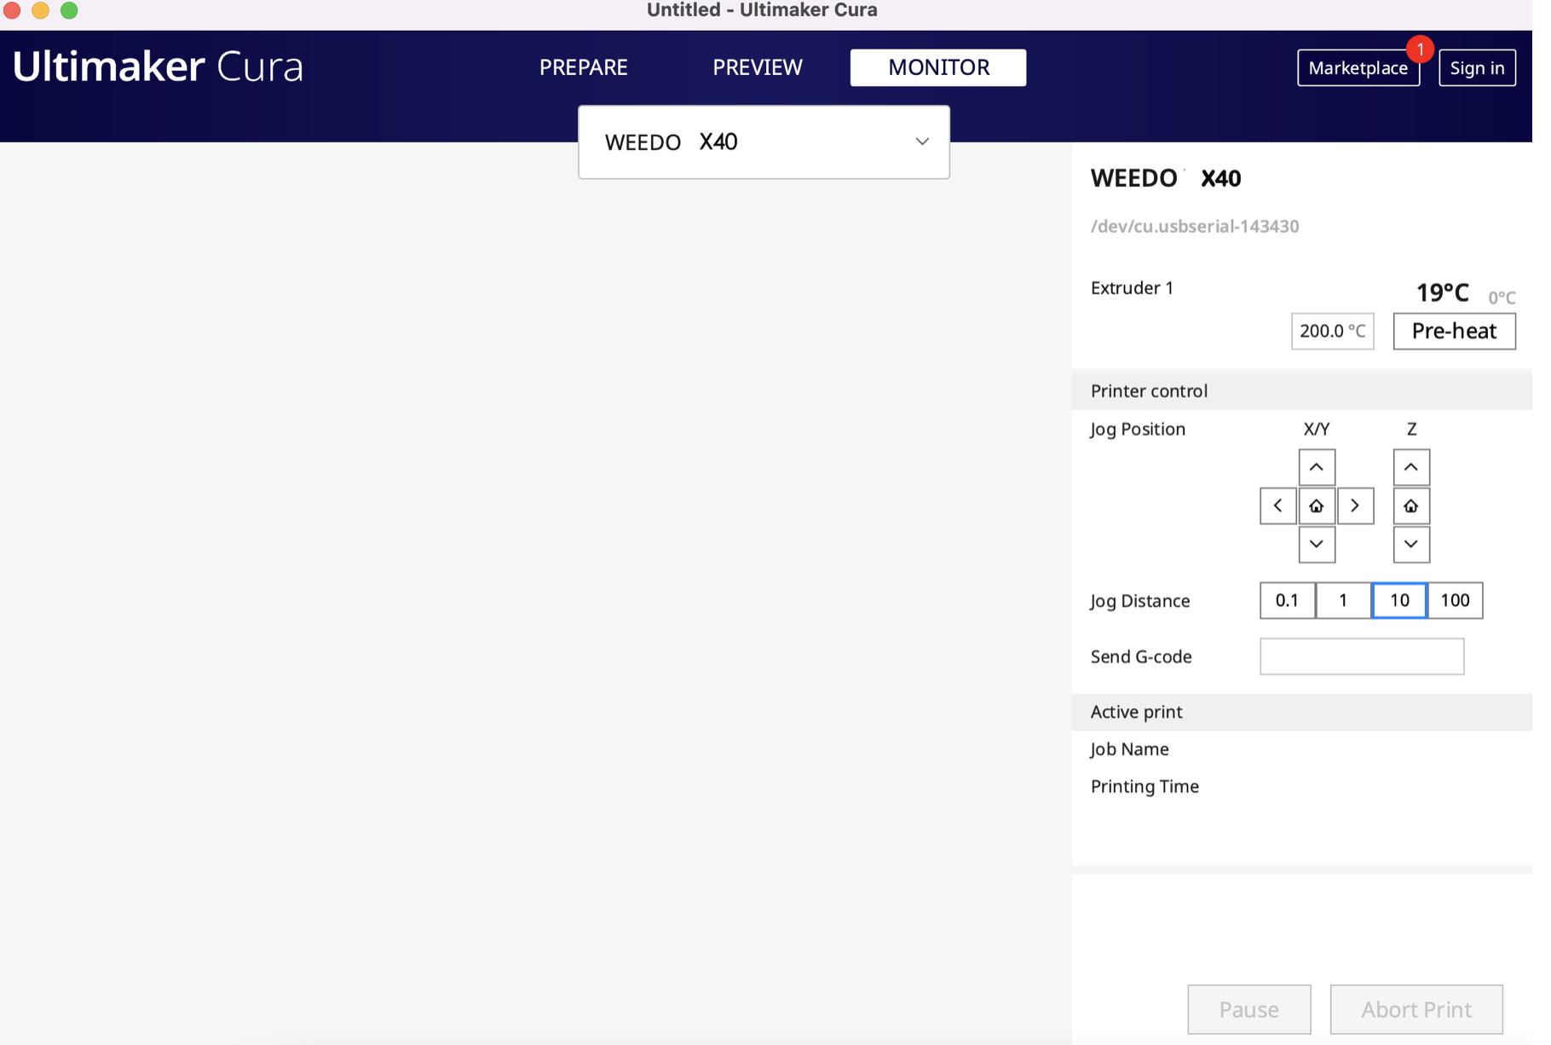Viewport: 1551px width, 1045px height.
Task: Jog the print head right
Action: pos(1355,505)
